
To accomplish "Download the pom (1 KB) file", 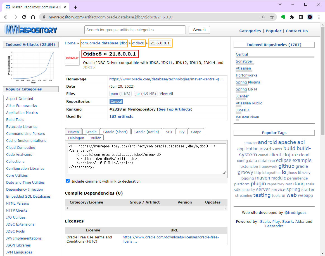I will coord(120,94).
